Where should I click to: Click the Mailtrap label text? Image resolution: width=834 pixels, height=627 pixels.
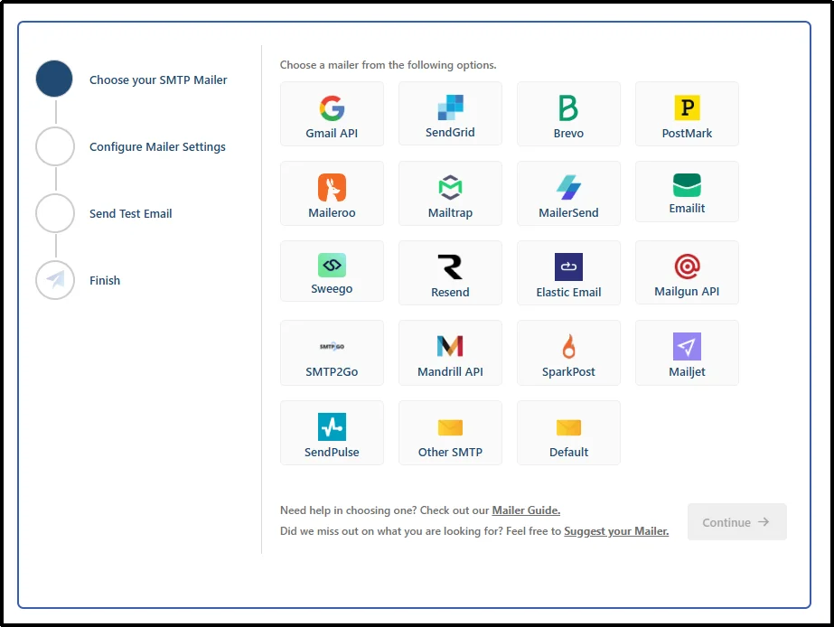point(450,212)
